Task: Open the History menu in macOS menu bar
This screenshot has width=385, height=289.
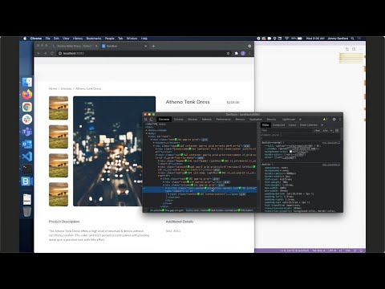Action: [x=78, y=39]
